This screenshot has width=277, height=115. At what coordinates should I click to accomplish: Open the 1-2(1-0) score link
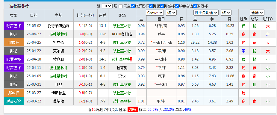click(x=86, y=101)
